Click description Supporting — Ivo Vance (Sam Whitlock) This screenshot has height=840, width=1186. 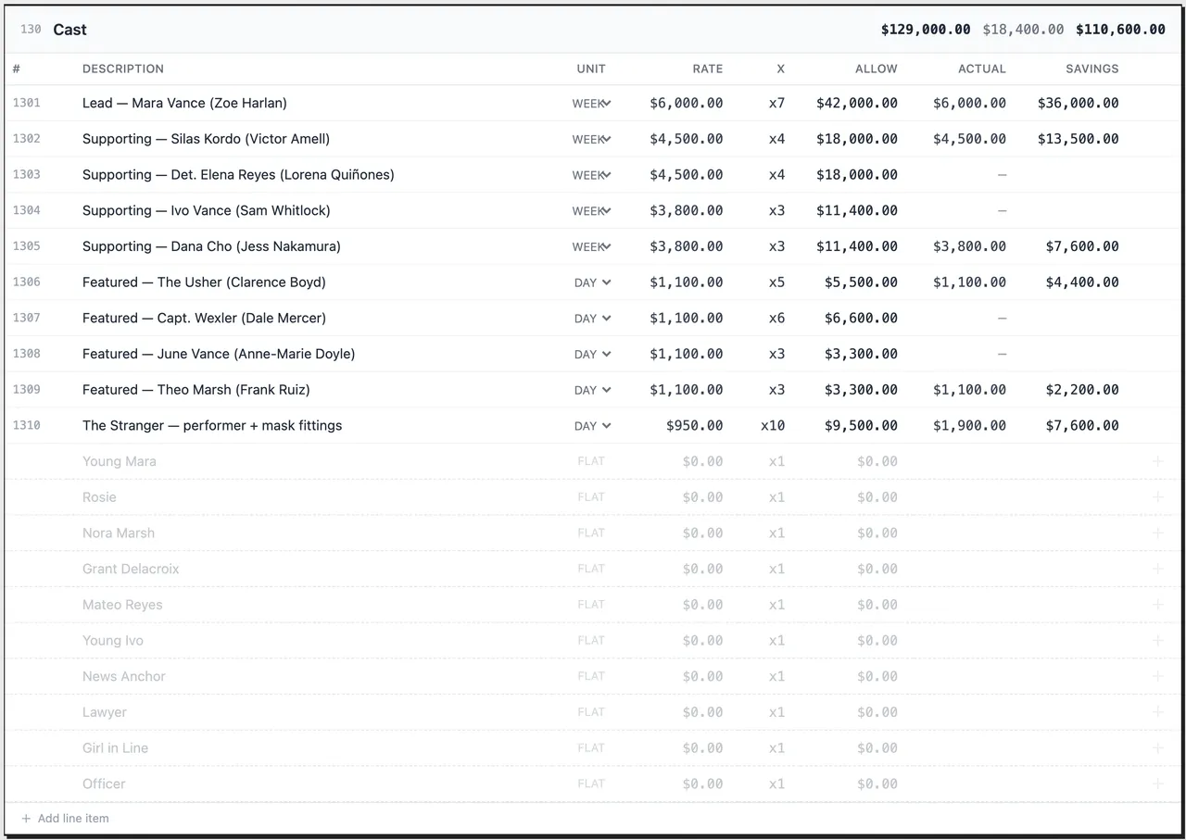coord(206,210)
